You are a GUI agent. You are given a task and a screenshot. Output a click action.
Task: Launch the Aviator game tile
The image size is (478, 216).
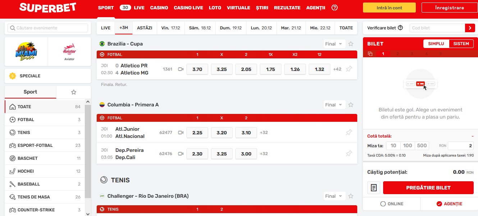(69, 52)
